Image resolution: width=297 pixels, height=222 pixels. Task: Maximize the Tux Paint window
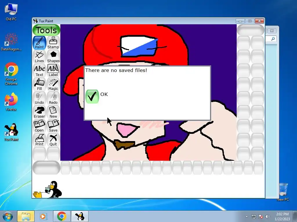[x=250, y=21]
